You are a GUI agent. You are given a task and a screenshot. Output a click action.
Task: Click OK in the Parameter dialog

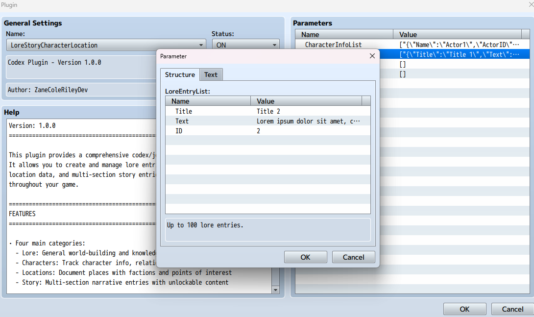click(x=306, y=257)
